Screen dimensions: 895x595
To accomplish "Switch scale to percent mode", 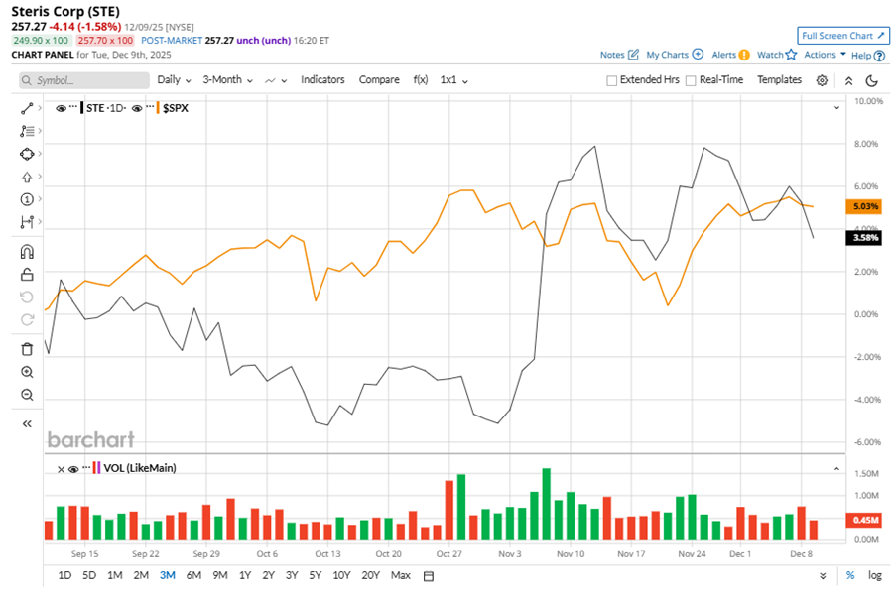I will coord(850,575).
